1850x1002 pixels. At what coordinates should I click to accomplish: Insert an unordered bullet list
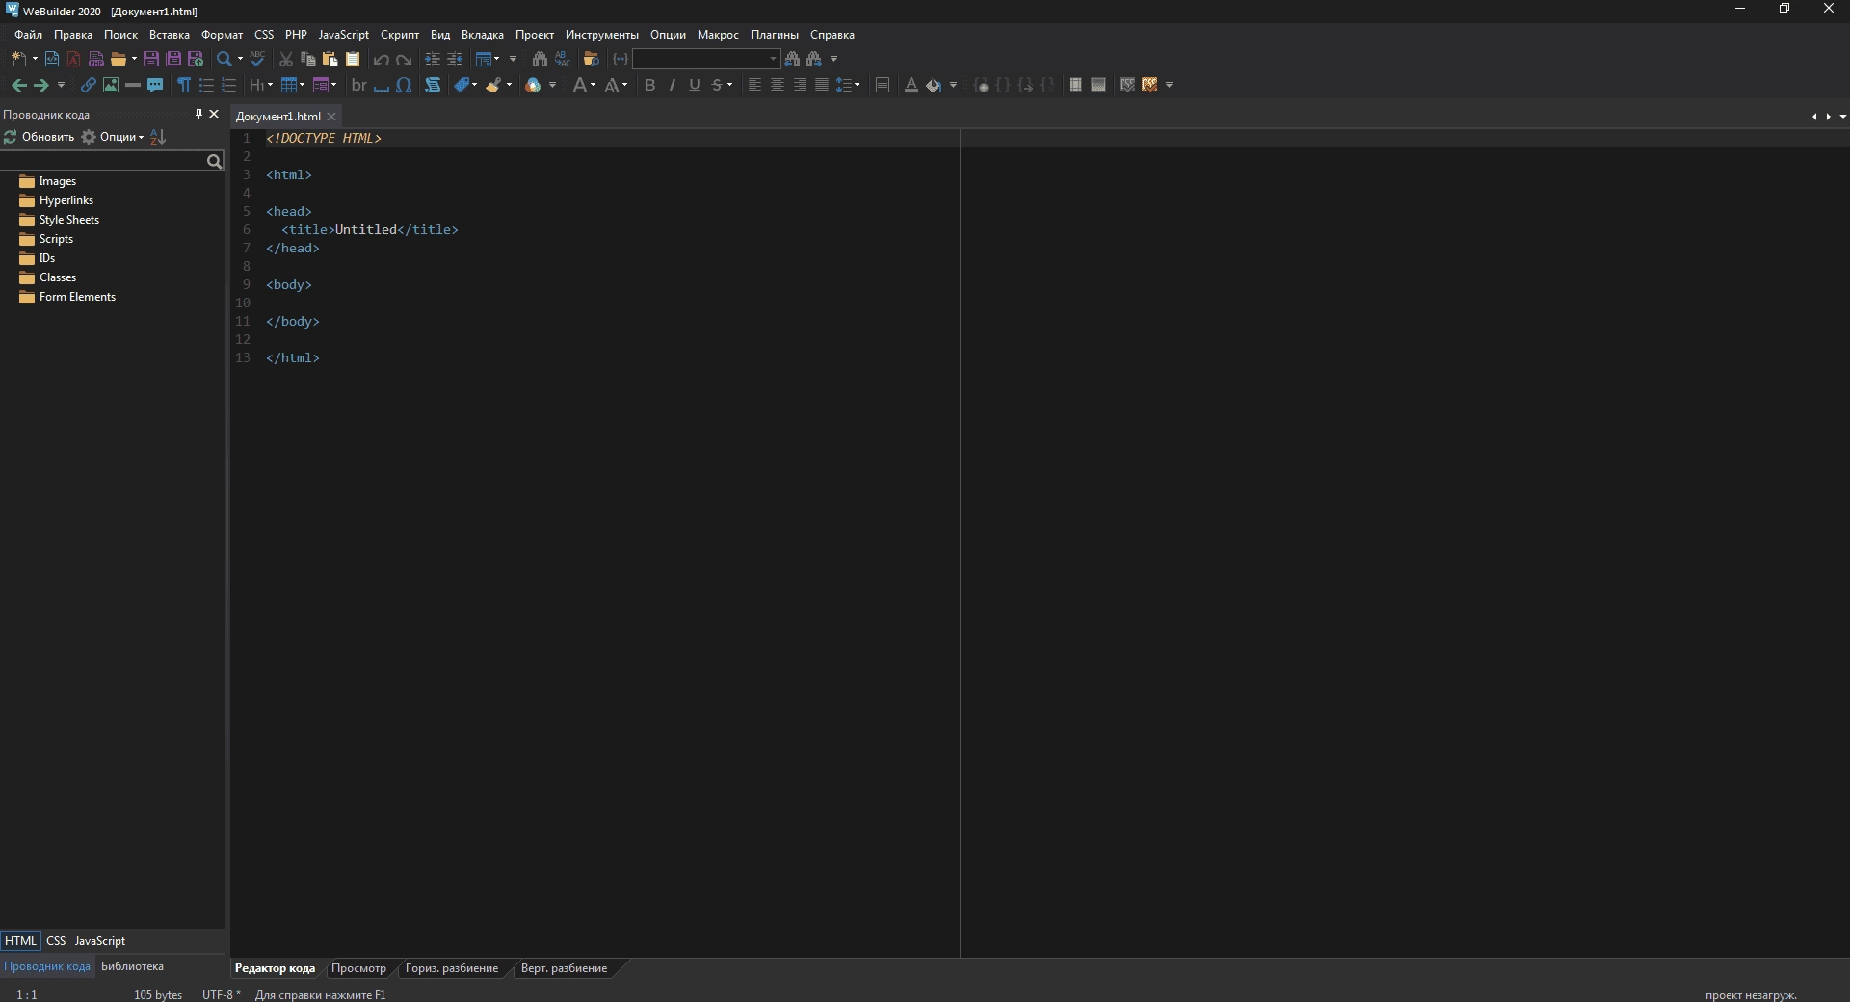pos(206,85)
